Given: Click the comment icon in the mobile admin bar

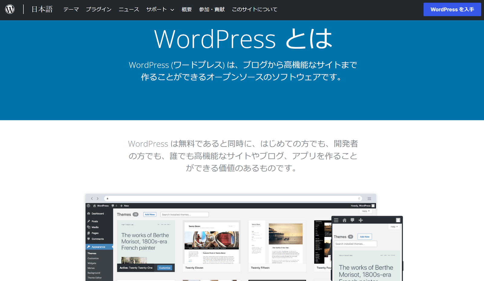Looking at the screenshot, I should tap(352, 220).
